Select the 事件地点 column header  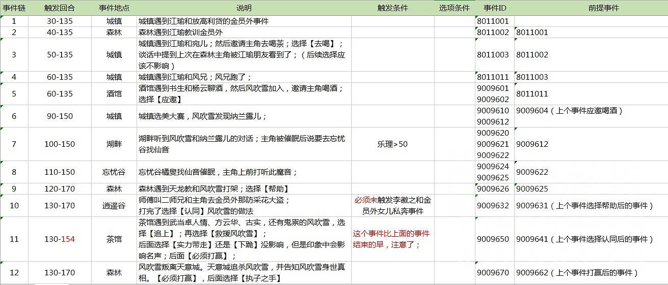[114, 9]
